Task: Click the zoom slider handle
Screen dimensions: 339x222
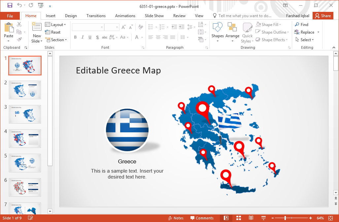Action: click(285, 218)
